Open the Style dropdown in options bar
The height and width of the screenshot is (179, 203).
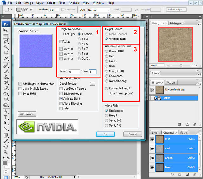click(x=99, y=10)
